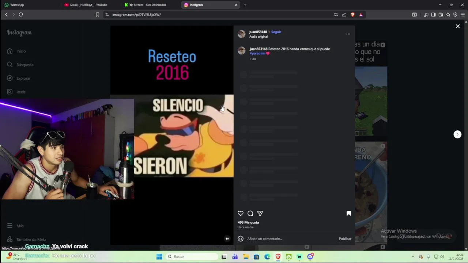The height and width of the screenshot is (263, 468).
Task: Click the instagram.com address bar URL
Action: (x=136, y=15)
